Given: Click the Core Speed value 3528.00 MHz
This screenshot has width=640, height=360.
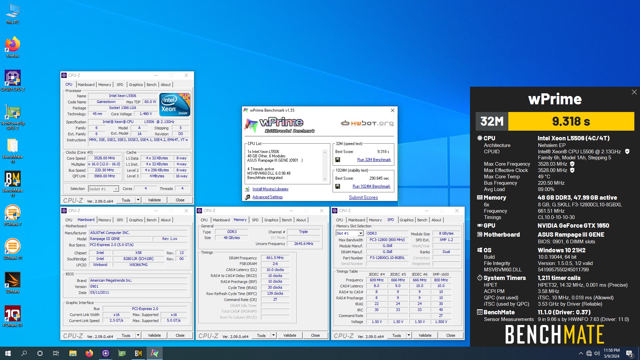Looking at the screenshot, I should (x=104, y=158).
